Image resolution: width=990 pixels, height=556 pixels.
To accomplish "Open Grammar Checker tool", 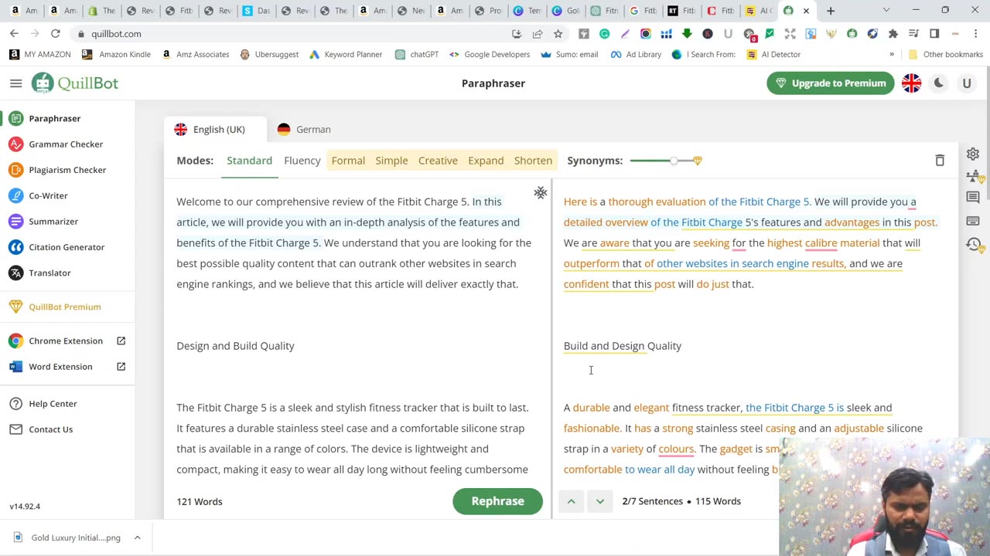I will 65,144.
